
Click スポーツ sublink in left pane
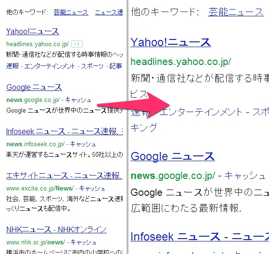click(x=92, y=66)
